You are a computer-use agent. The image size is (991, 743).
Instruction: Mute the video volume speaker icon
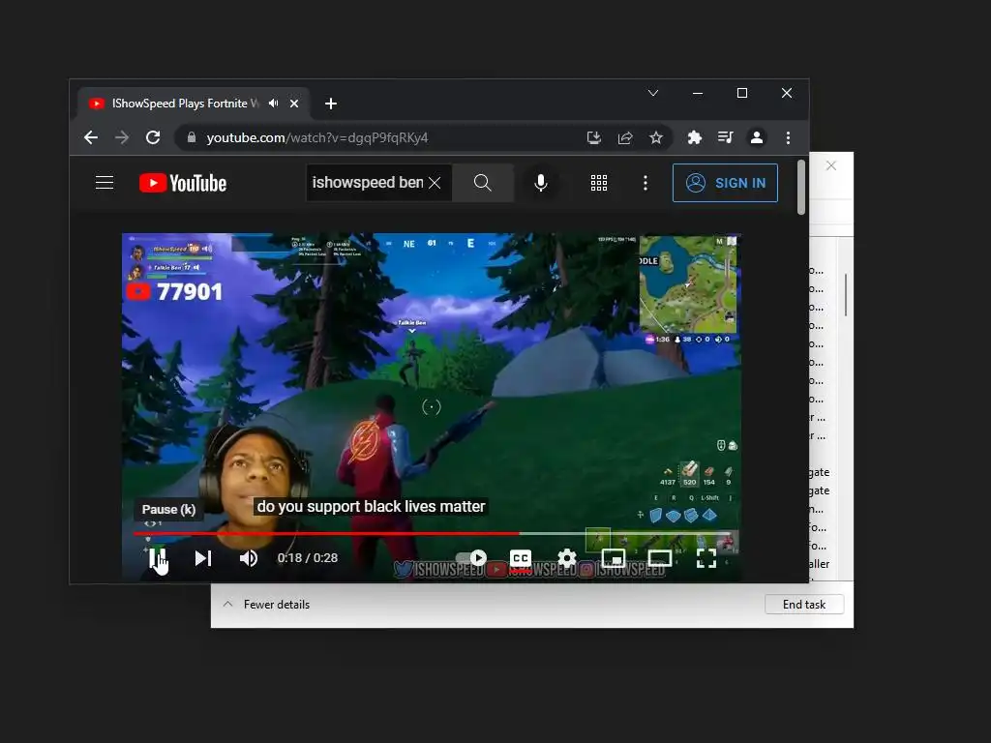point(249,558)
